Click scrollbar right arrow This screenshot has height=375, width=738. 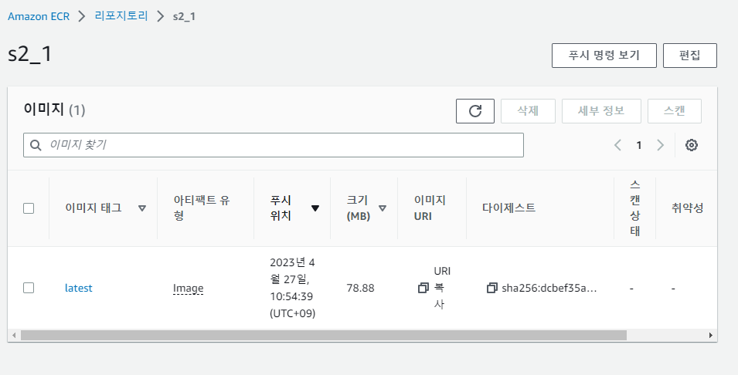point(711,336)
